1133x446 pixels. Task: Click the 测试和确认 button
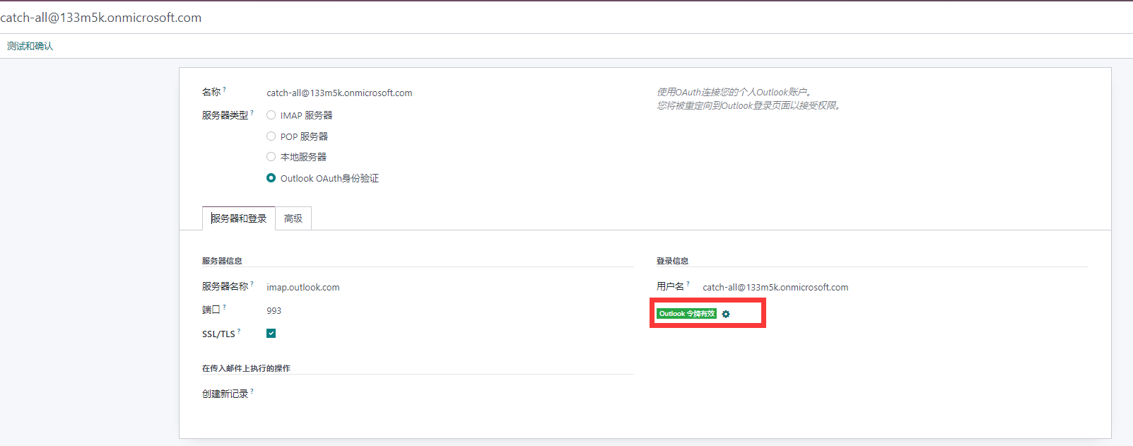(x=30, y=46)
